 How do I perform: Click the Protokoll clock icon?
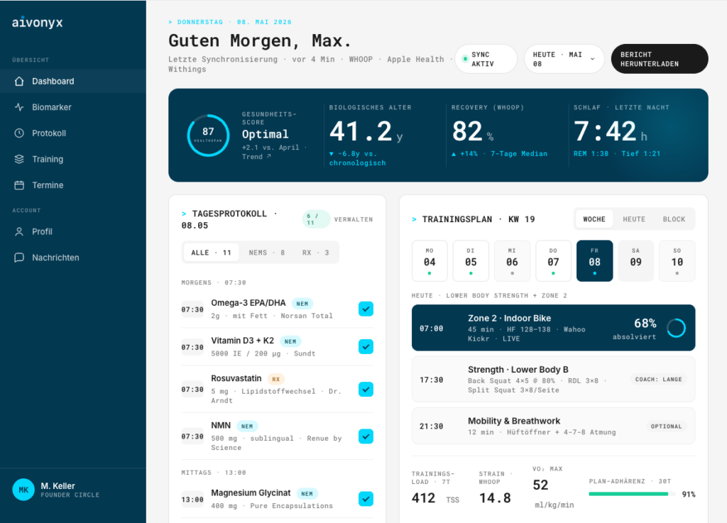19,133
